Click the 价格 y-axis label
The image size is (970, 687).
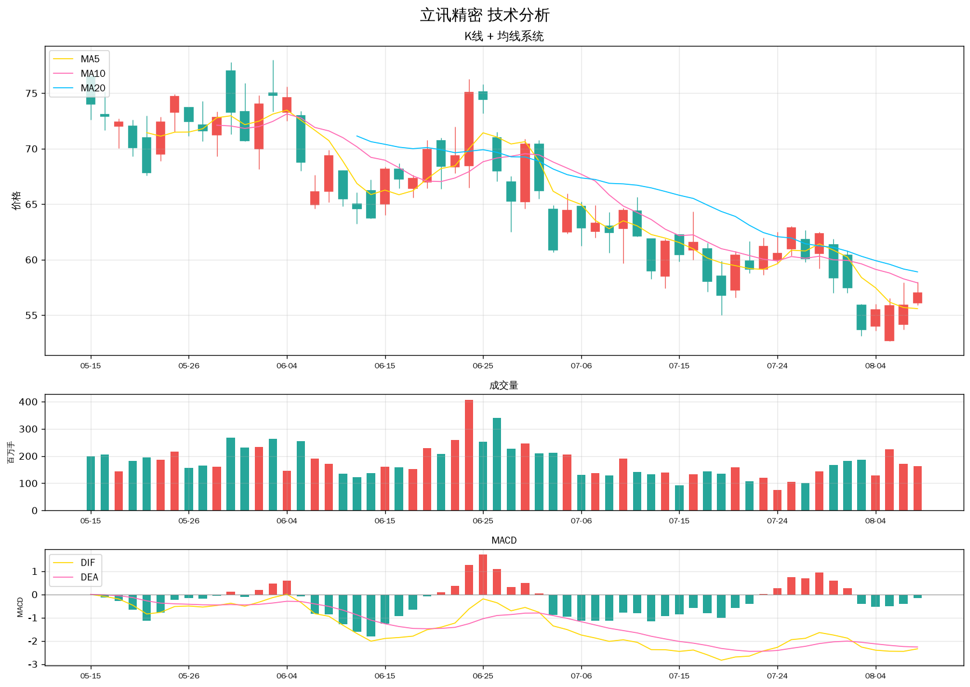(x=16, y=200)
